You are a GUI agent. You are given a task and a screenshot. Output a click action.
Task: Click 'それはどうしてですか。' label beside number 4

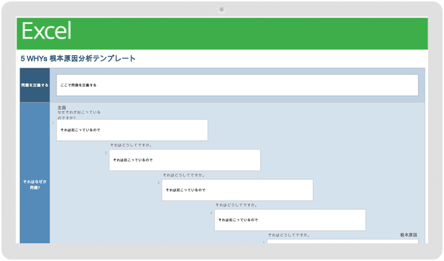click(237, 205)
